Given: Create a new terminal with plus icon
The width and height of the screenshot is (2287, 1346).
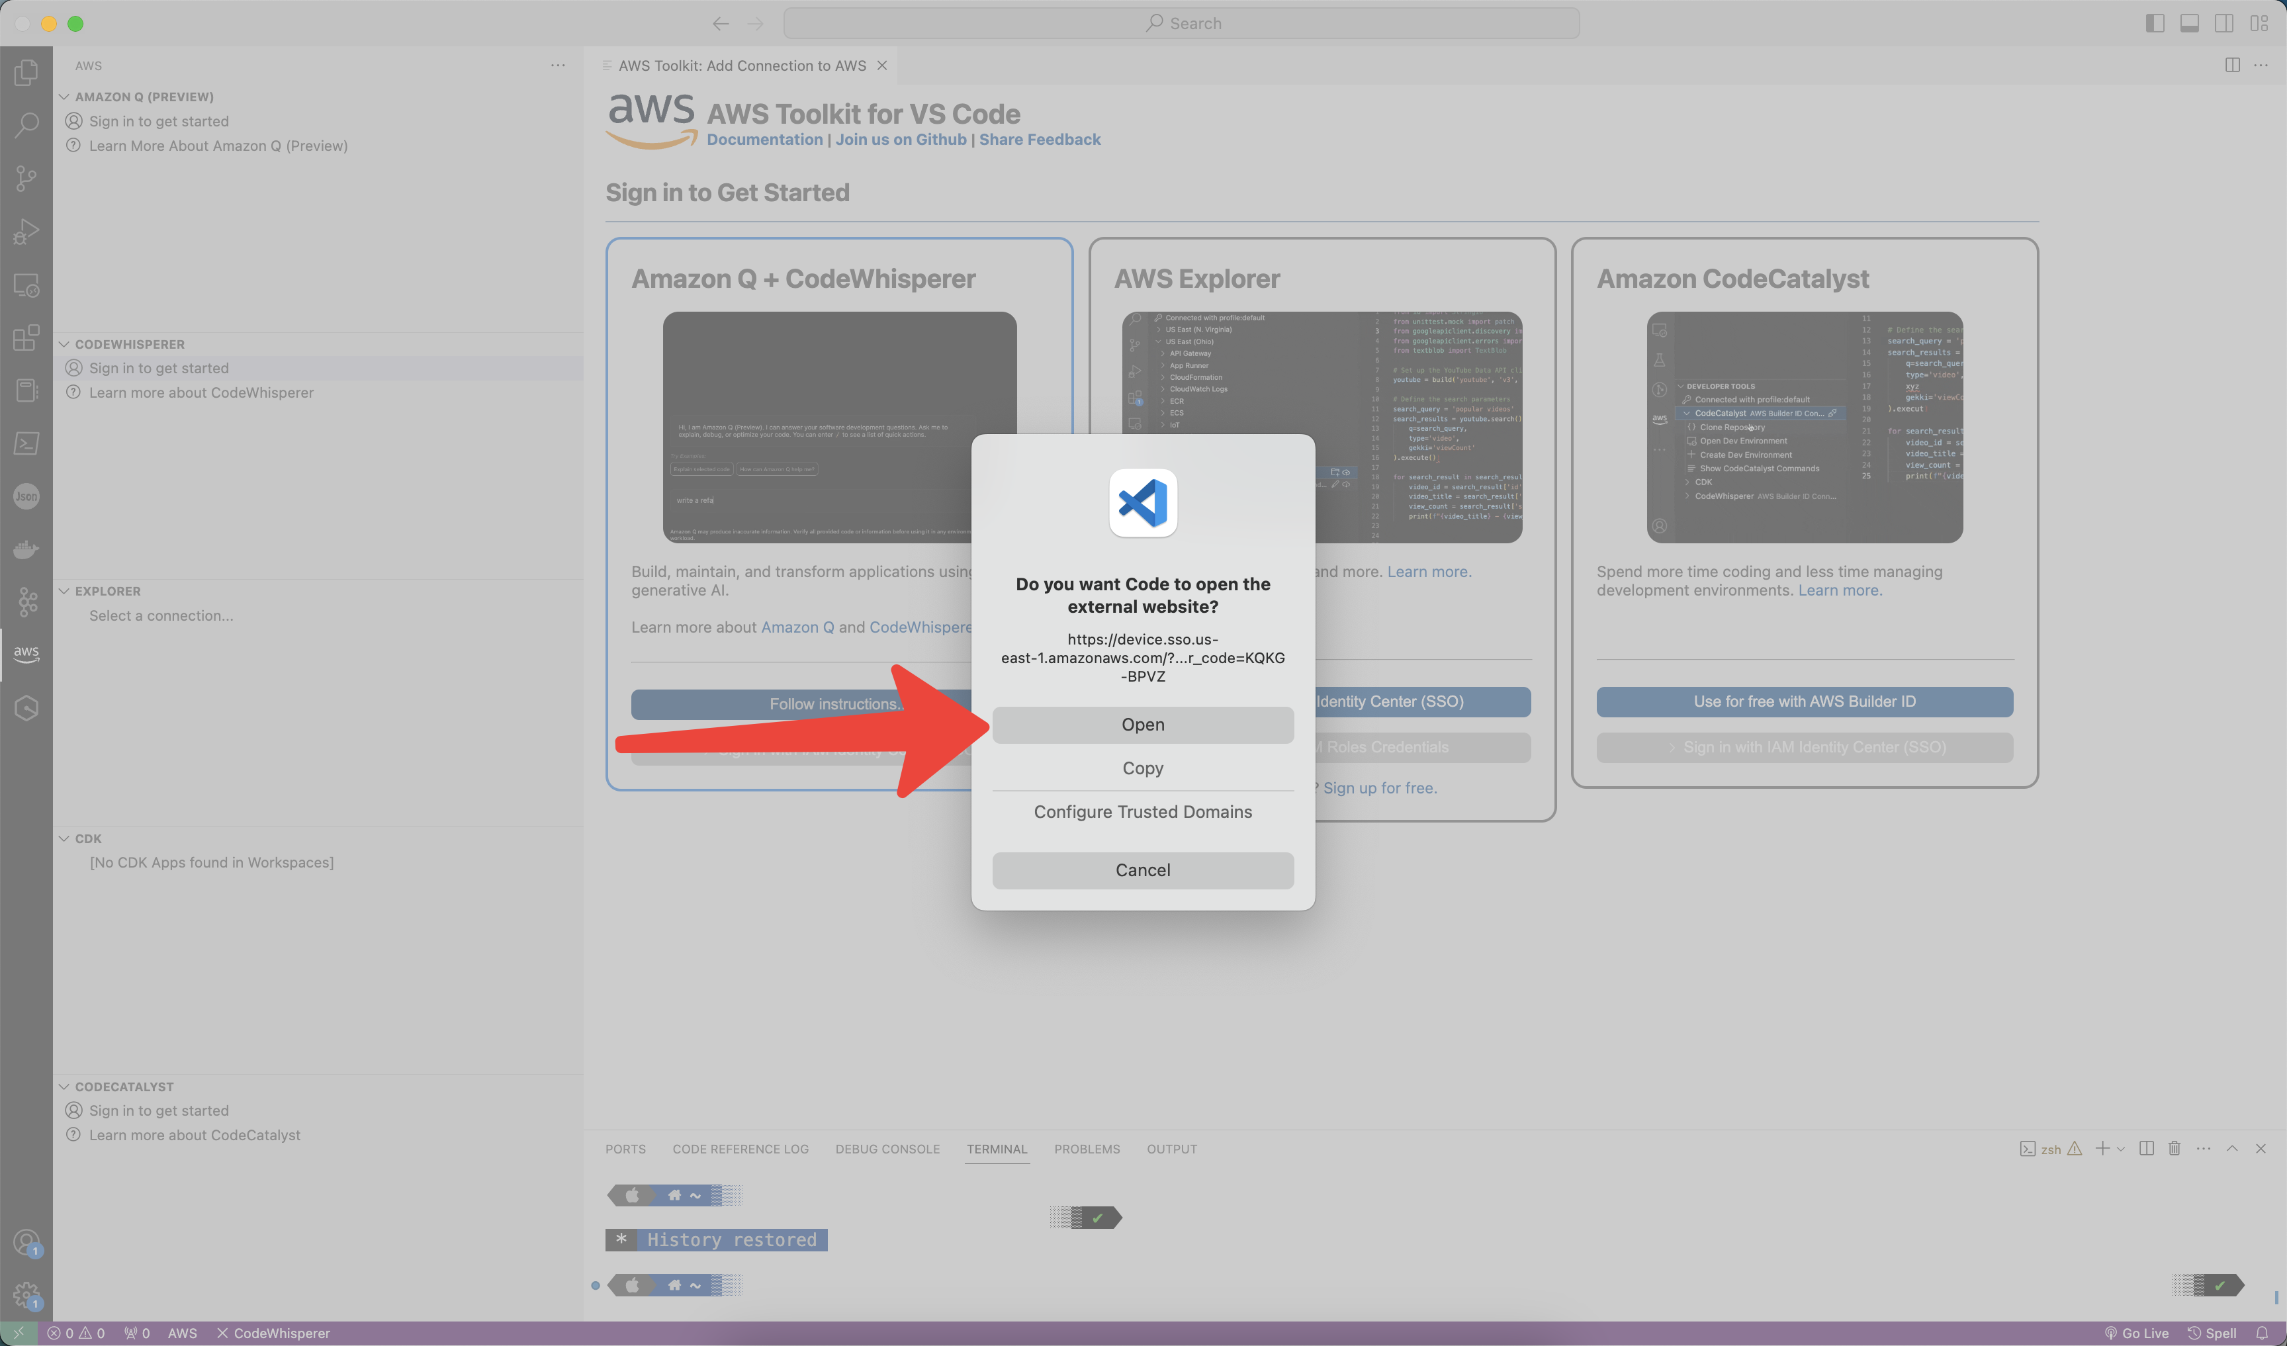Looking at the screenshot, I should click(2102, 1148).
